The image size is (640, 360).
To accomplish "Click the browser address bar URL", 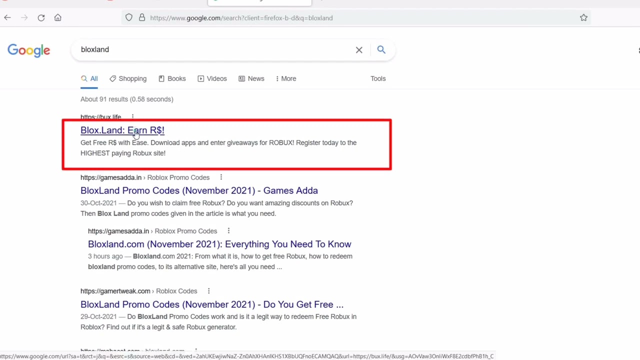I will point(241,18).
